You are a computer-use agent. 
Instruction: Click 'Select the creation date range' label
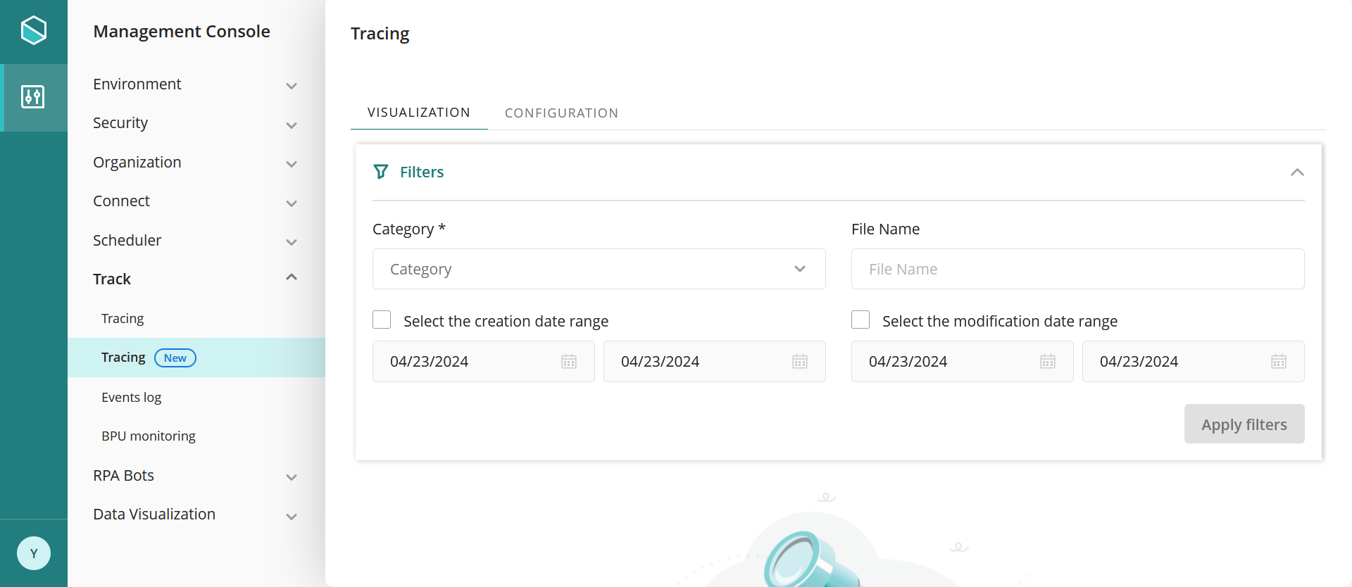(506, 322)
